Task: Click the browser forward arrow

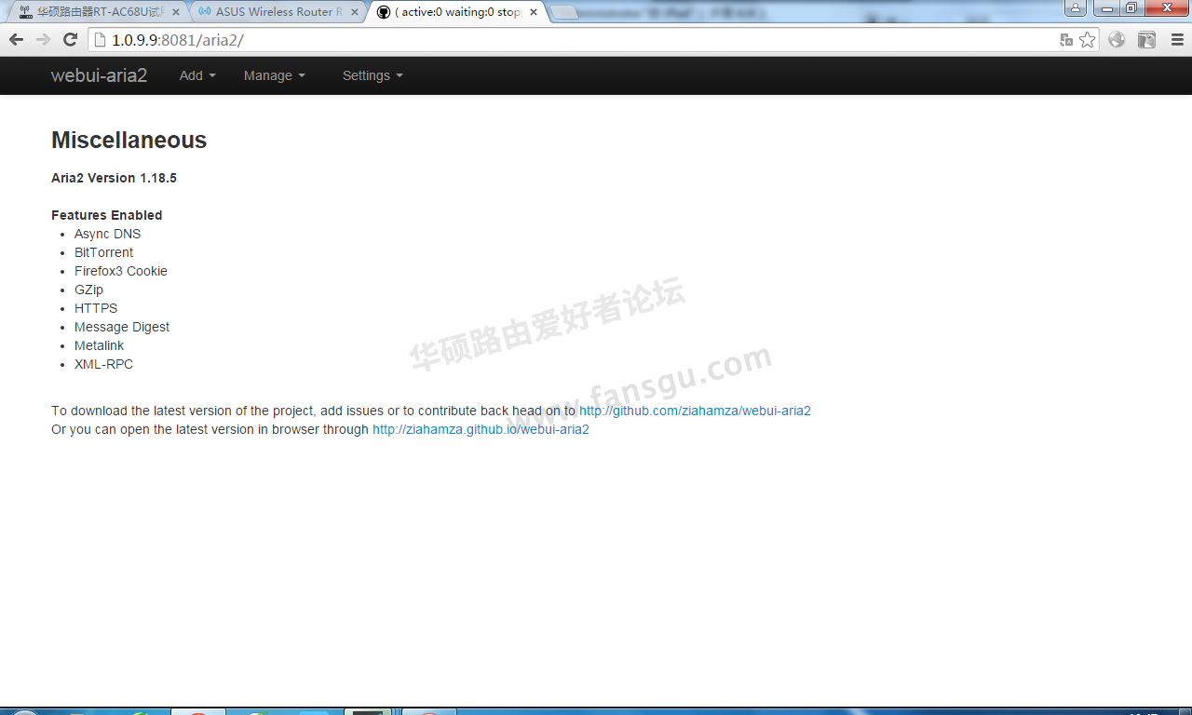Action: pos(43,39)
